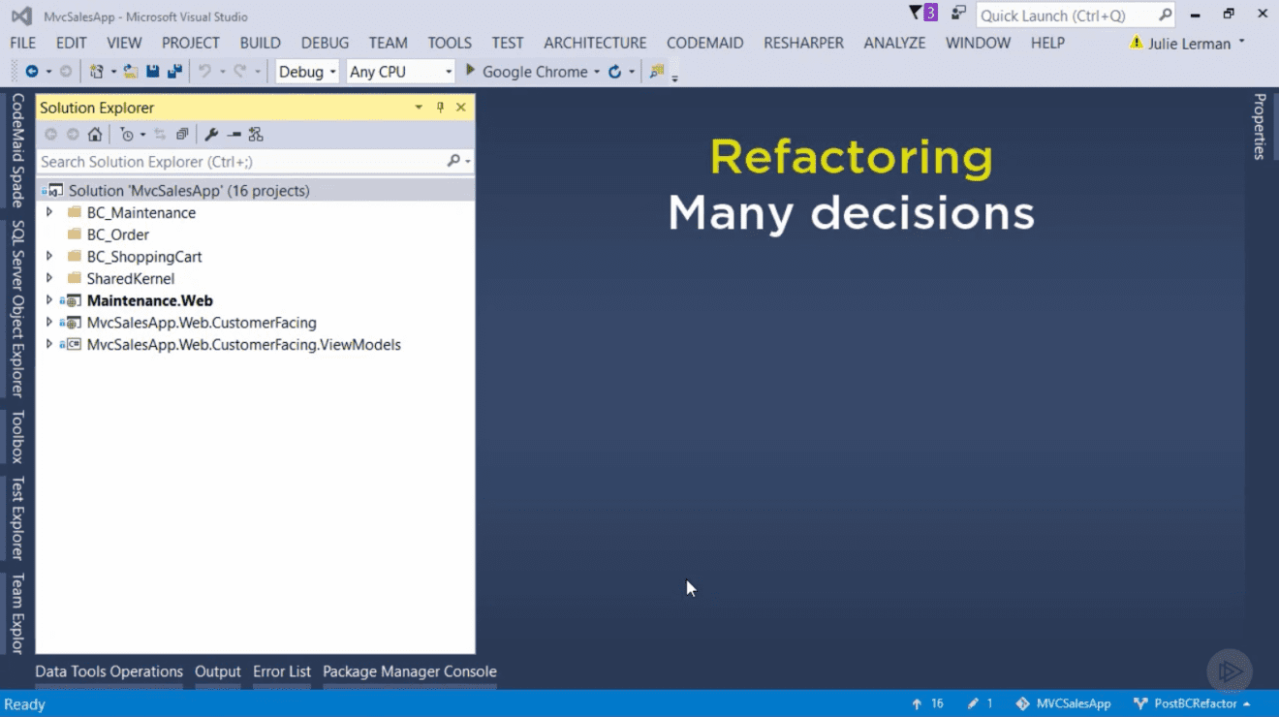Click the Search Solution Explorer field

[x=223, y=162]
